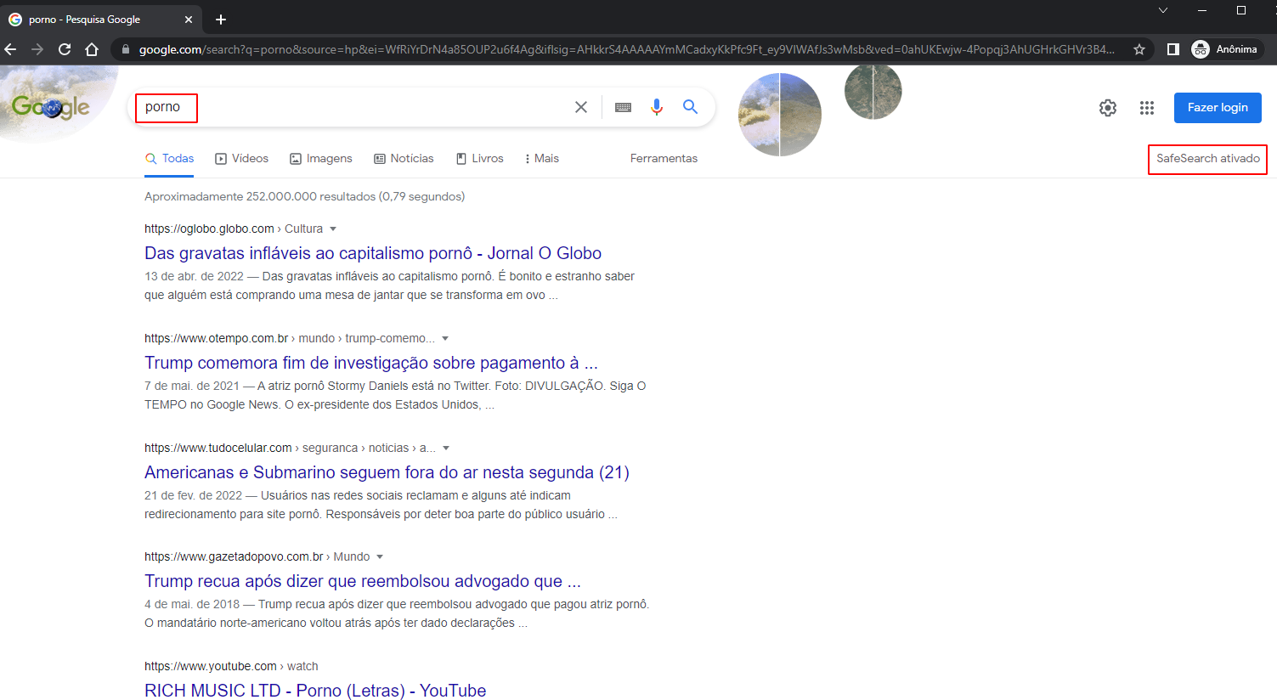Viewport: 1277px width, 700px height.
Task: Select the Todas results tab
Action: 169,159
